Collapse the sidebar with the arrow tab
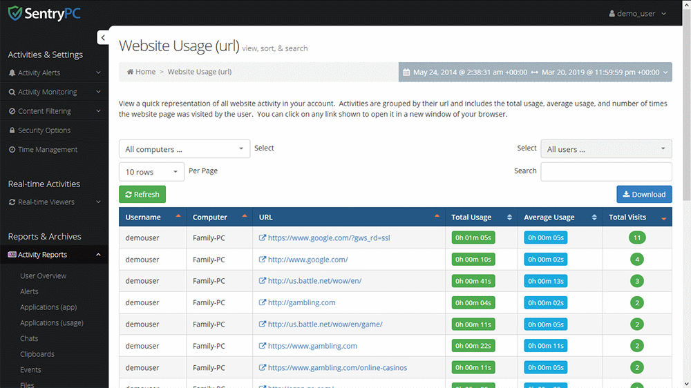The width and height of the screenshot is (691, 388). coord(103,38)
